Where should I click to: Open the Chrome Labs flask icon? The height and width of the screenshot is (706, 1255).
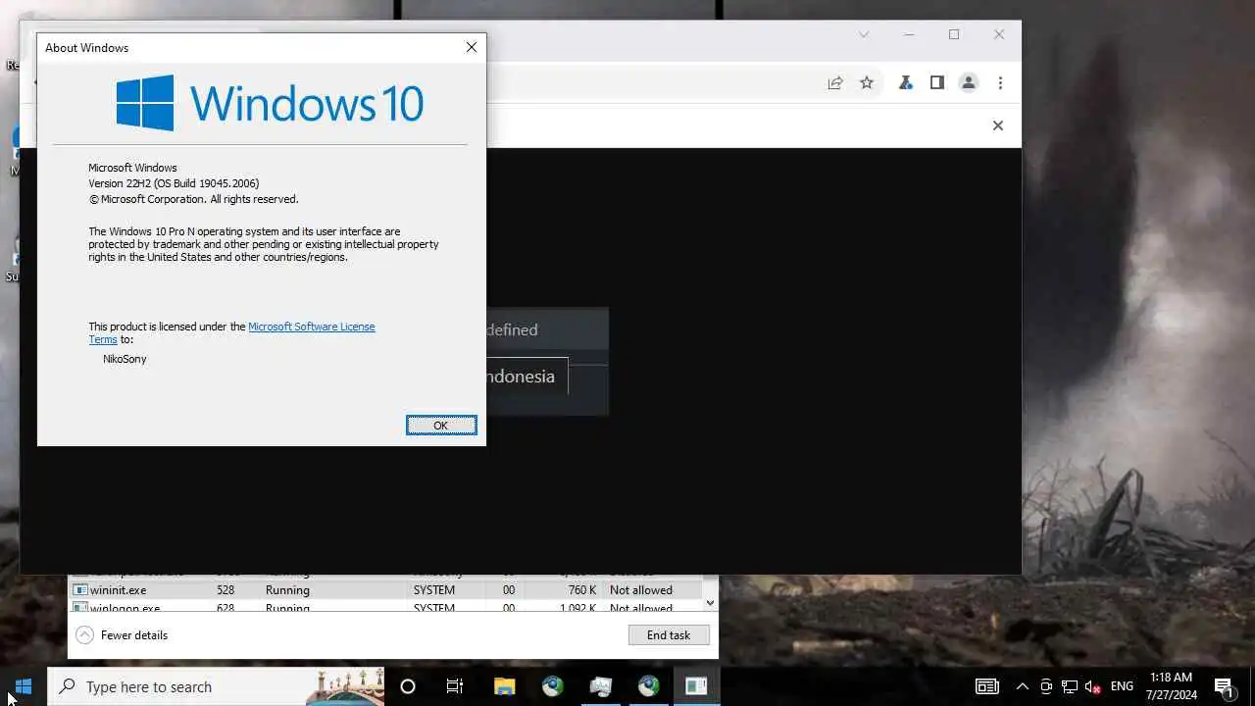click(x=906, y=83)
